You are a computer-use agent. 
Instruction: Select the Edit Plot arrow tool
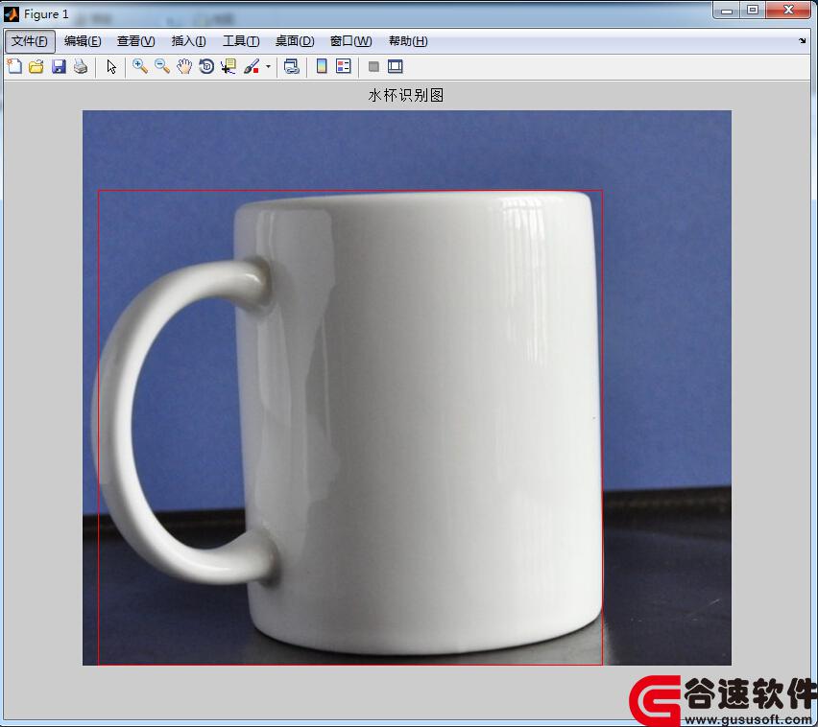click(x=111, y=67)
